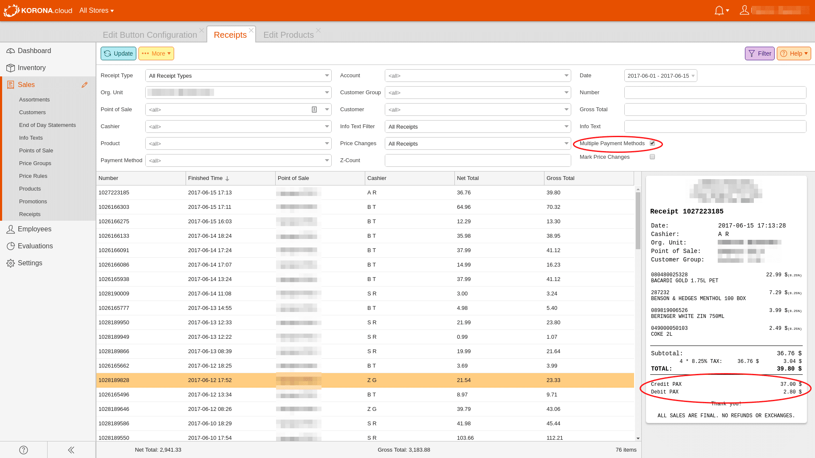Open the More button menu
This screenshot has width=815, height=458.
pyautogui.click(x=156, y=53)
